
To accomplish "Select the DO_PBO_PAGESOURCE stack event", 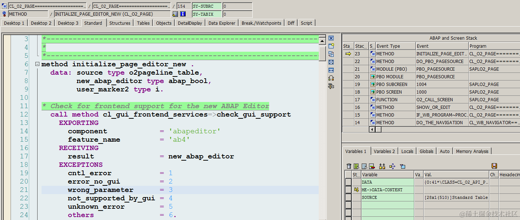I will tap(442, 61).
